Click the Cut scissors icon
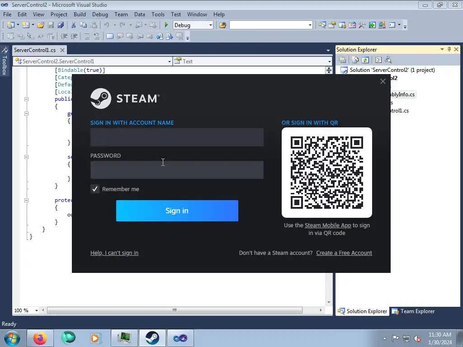 pyautogui.click(x=74, y=25)
